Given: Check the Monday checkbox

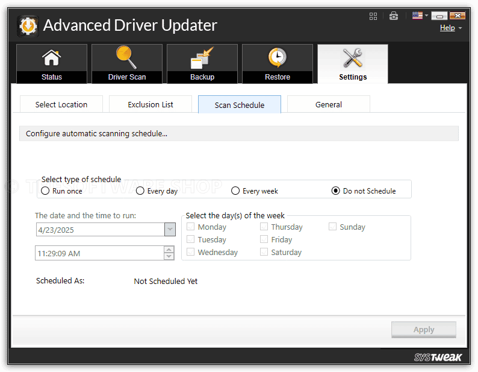Looking at the screenshot, I should coord(190,227).
